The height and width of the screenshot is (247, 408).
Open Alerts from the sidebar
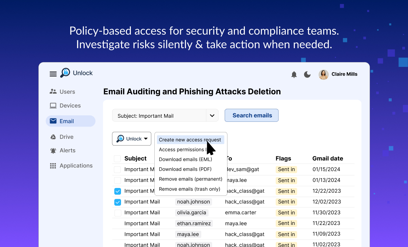point(67,150)
